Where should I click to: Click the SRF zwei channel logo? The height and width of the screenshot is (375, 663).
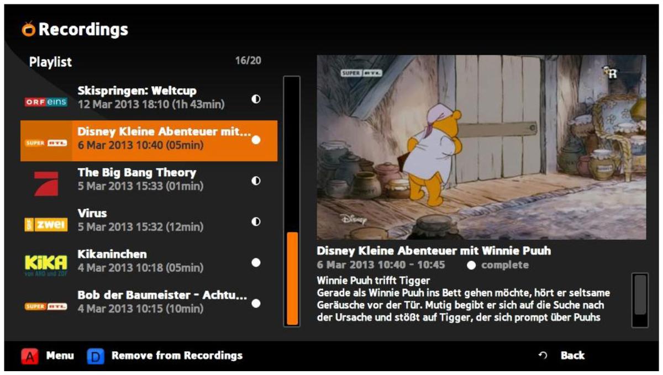(46, 224)
